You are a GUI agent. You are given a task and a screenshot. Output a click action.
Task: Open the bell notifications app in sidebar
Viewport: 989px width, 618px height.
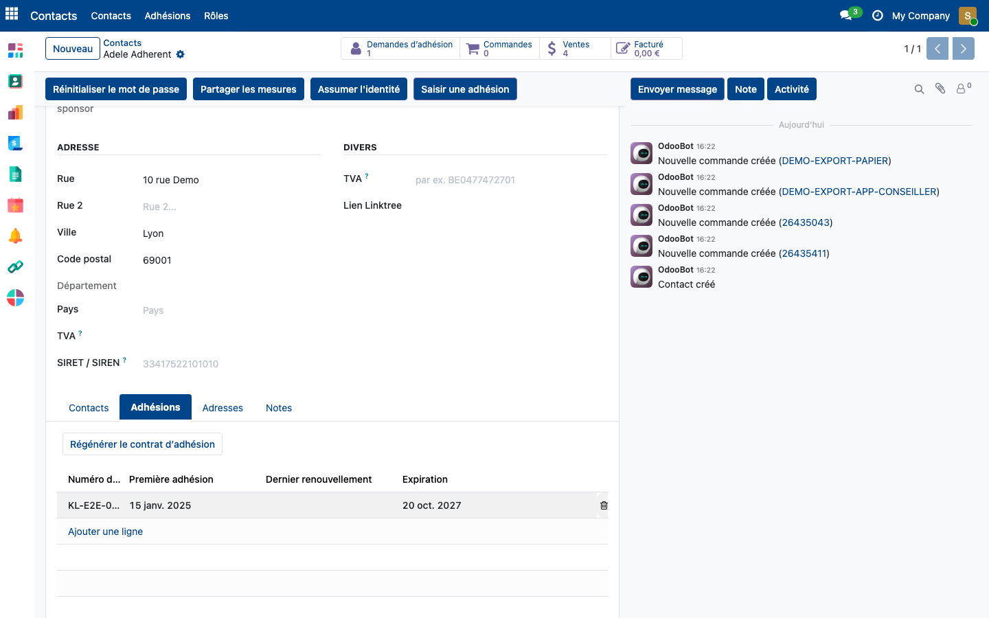pyautogui.click(x=15, y=236)
